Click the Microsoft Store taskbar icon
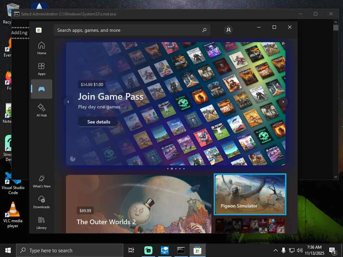Viewport: 343px width, 257px height. (x=197, y=250)
